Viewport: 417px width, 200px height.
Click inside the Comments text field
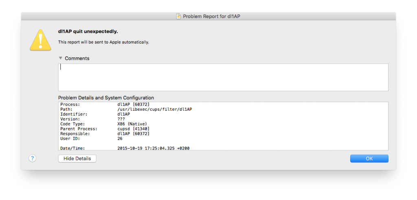223,77
